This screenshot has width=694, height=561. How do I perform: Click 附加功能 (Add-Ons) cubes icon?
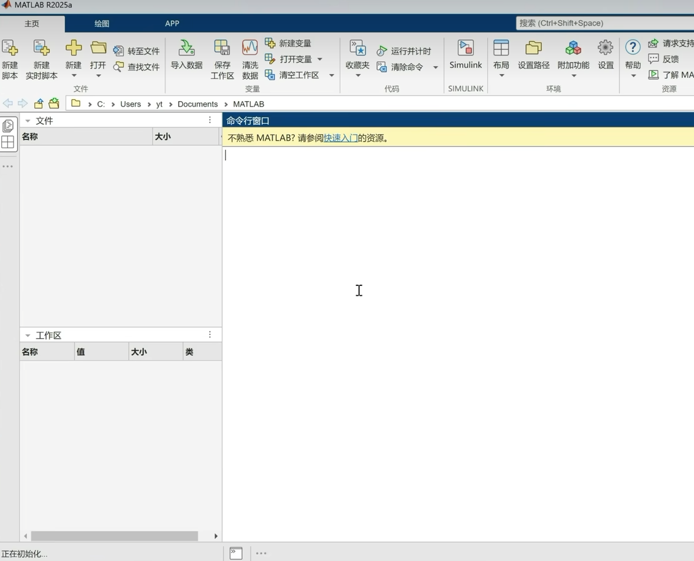pyautogui.click(x=573, y=48)
